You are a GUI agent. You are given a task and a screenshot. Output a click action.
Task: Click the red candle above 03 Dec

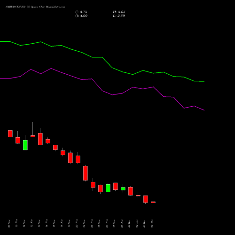tap(146, 199)
